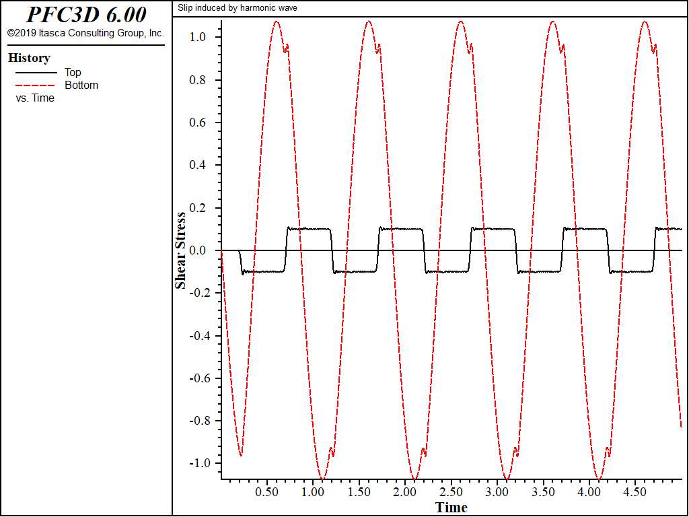Click the 3.50 time tick label
Screen dimensions: 689x517
click(544, 492)
